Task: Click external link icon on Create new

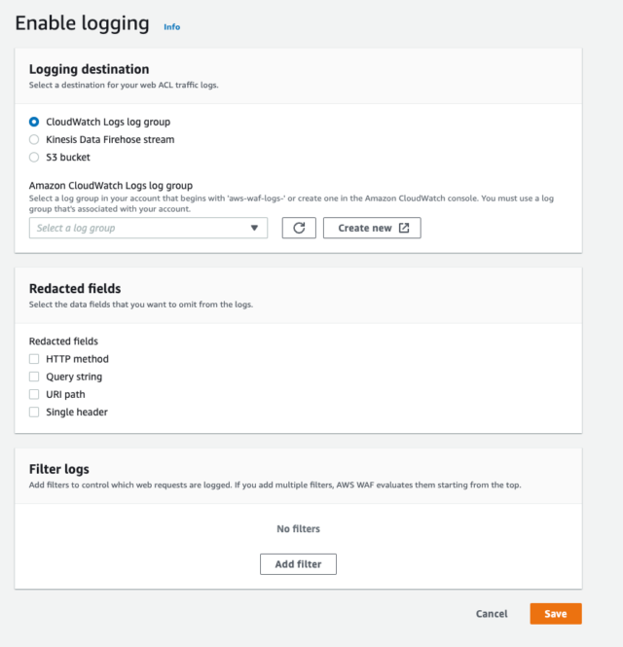Action: (x=404, y=228)
